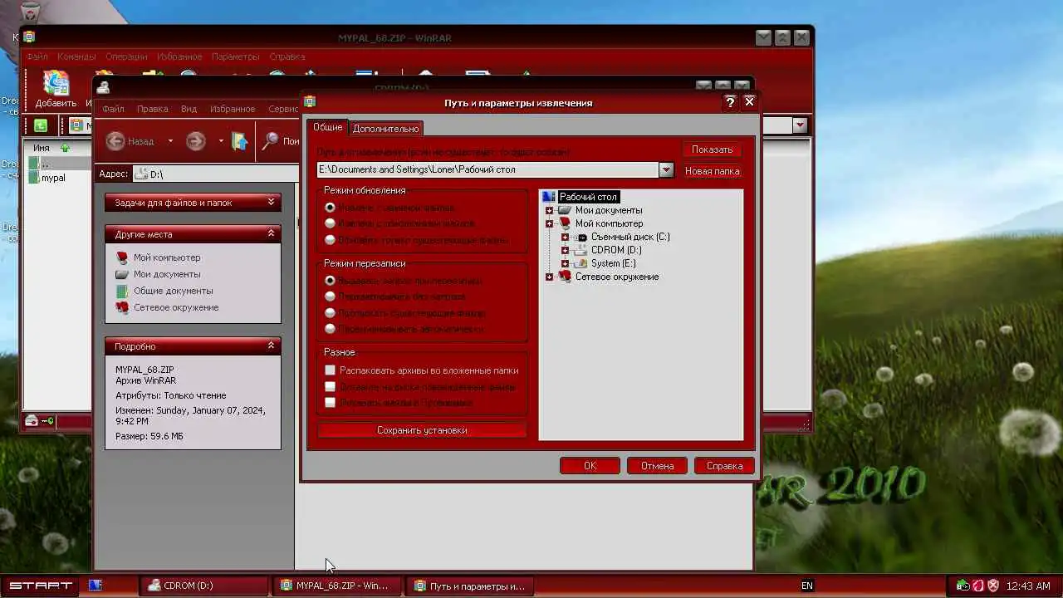1063x598 pixels.
Task: Open the extraction path dropdown
Action: coord(666,169)
